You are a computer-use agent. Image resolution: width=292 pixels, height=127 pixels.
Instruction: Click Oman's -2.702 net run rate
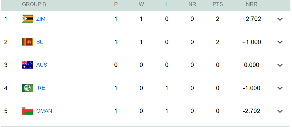(252, 111)
